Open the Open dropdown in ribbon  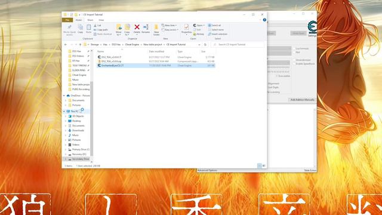pyautogui.click(x=199, y=25)
